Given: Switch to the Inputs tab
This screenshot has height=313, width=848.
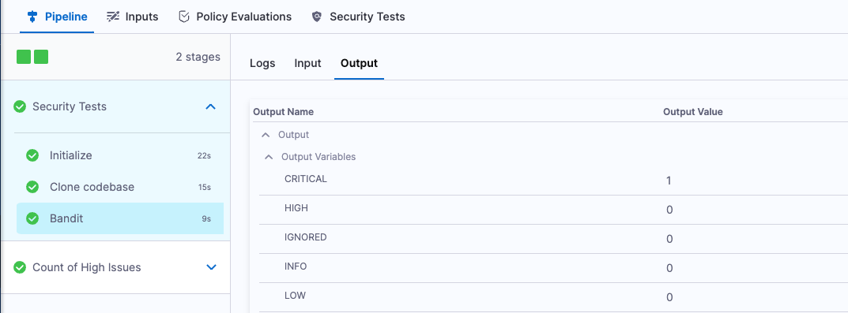Looking at the screenshot, I should pyautogui.click(x=133, y=17).
